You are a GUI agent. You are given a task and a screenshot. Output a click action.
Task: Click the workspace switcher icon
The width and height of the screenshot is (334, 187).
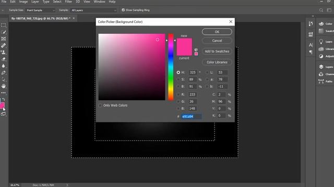(x=329, y=10)
